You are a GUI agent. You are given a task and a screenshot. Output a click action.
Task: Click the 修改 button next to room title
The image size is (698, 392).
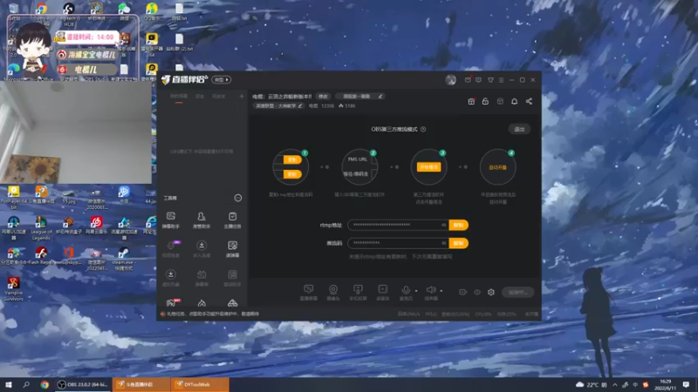pos(323,97)
